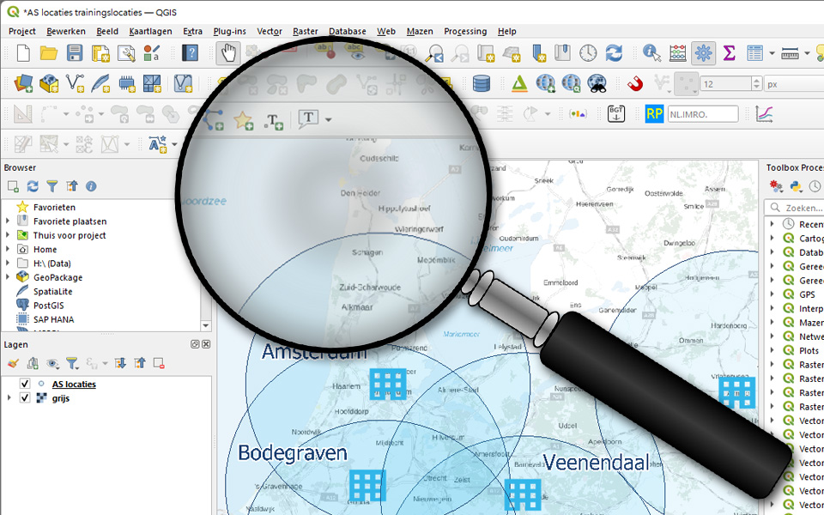Open the Mazen menu
This screenshot has height=515, width=824.
(420, 31)
